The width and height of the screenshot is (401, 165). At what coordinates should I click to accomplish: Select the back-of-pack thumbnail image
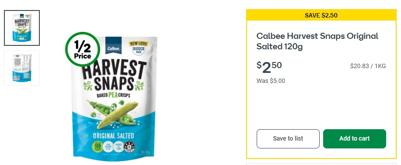[x=22, y=68]
